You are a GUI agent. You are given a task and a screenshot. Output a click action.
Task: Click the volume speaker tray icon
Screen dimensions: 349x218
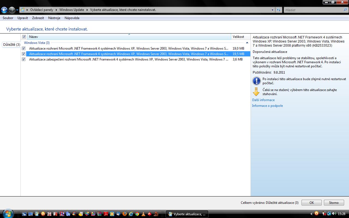pyautogui.click(x=334, y=214)
